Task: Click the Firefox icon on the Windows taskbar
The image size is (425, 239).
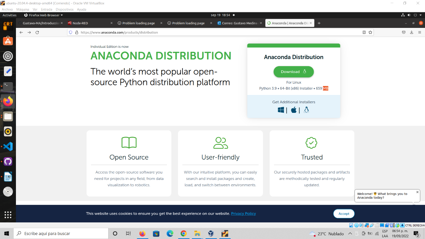Action: click(x=142, y=233)
